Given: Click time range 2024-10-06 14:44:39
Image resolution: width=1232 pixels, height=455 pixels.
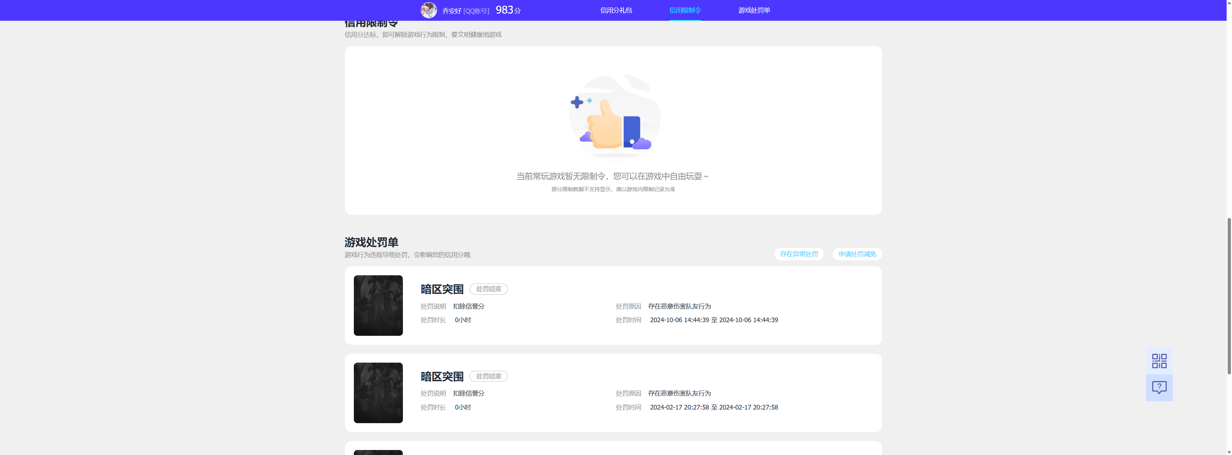Looking at the screenshot, I should (x=713, y=320).
